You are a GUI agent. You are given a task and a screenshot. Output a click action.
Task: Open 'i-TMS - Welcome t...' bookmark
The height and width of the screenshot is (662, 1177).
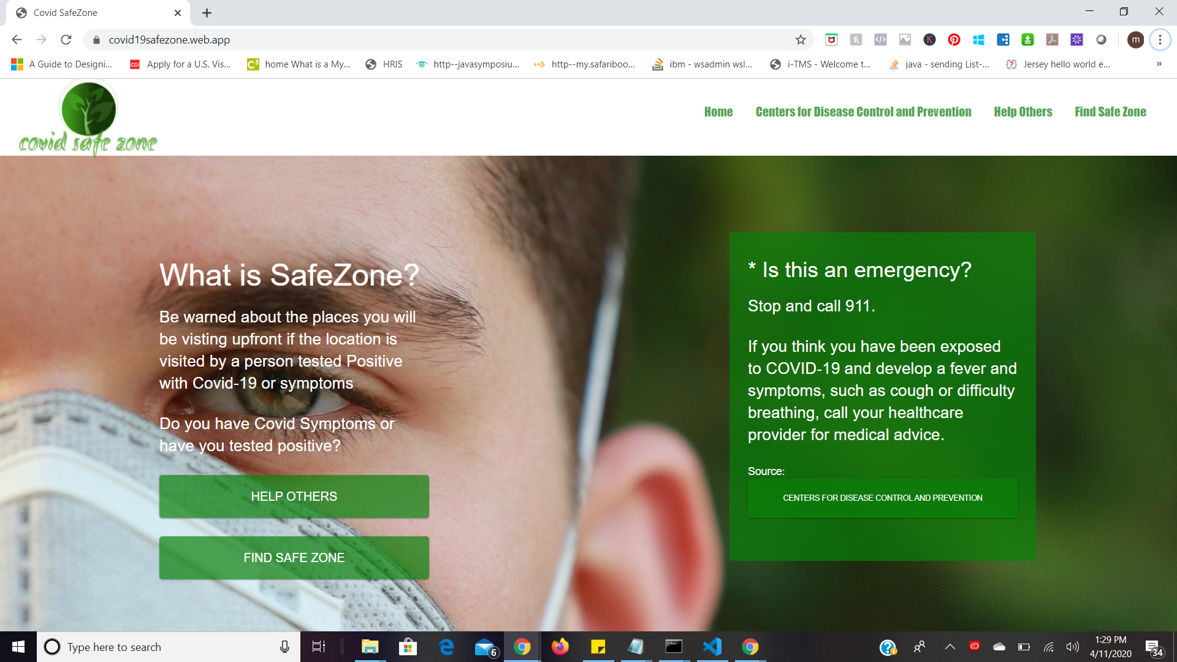pos(820,64)
